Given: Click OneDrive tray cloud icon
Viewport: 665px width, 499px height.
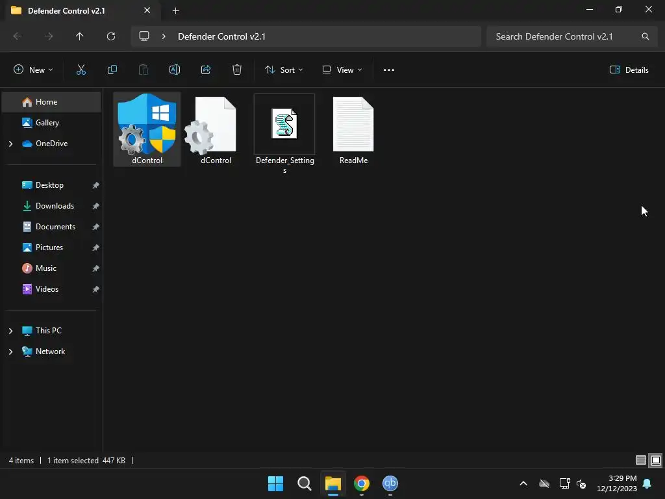Looking at the screenshot, I should tap(544, 483).
